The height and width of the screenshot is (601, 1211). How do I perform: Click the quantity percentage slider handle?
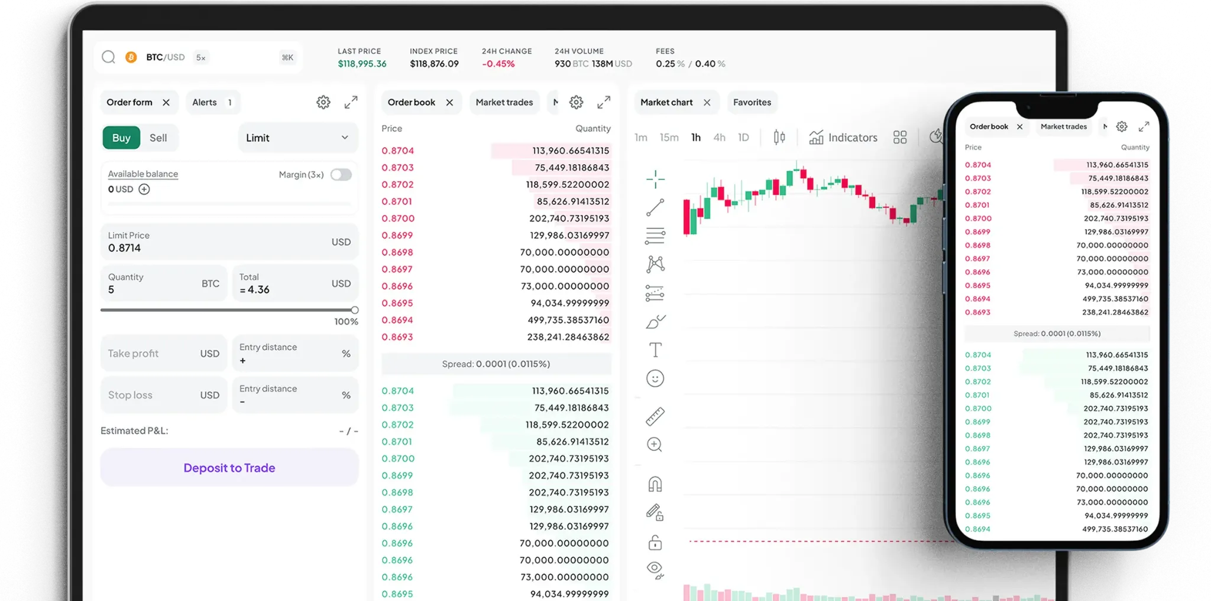point(355,310)
